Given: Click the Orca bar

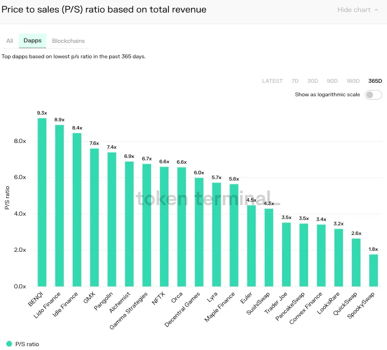Looking at the screenshot, I should click(181, 227).
